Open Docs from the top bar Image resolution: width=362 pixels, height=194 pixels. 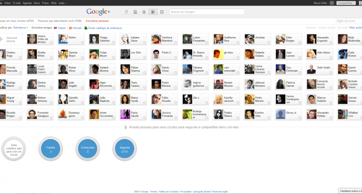pos(37,3)
